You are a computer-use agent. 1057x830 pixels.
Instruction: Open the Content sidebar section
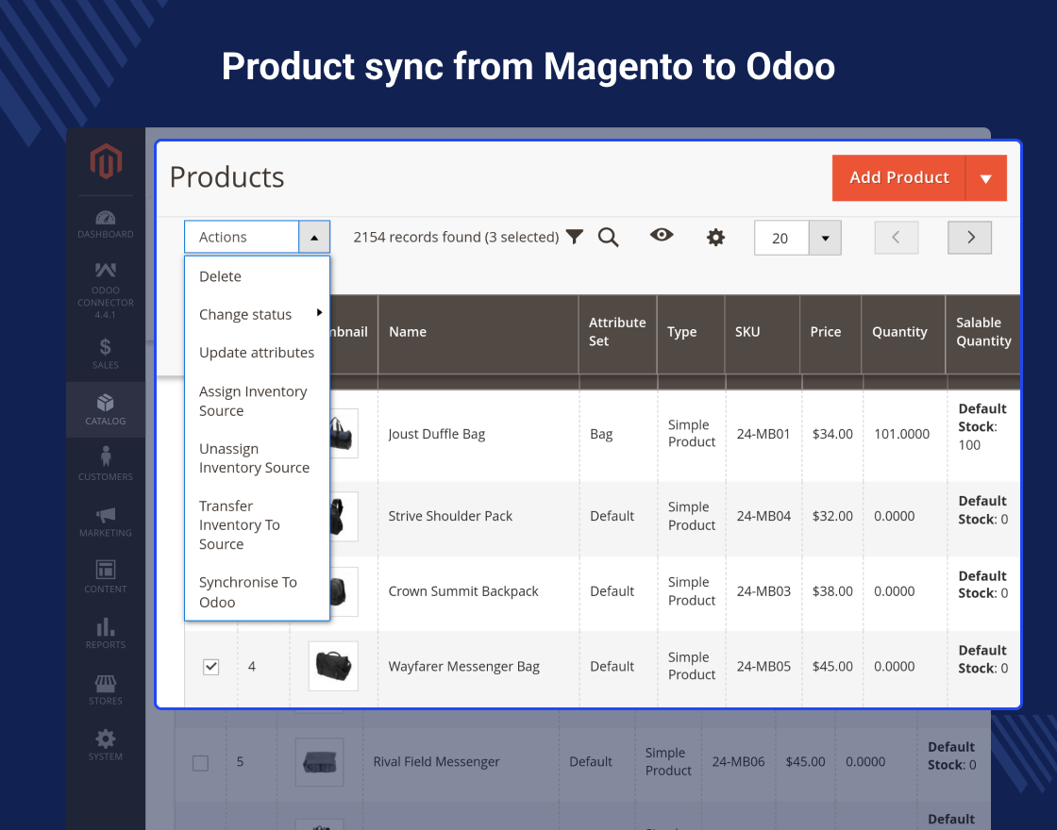(x=106, y=576)
